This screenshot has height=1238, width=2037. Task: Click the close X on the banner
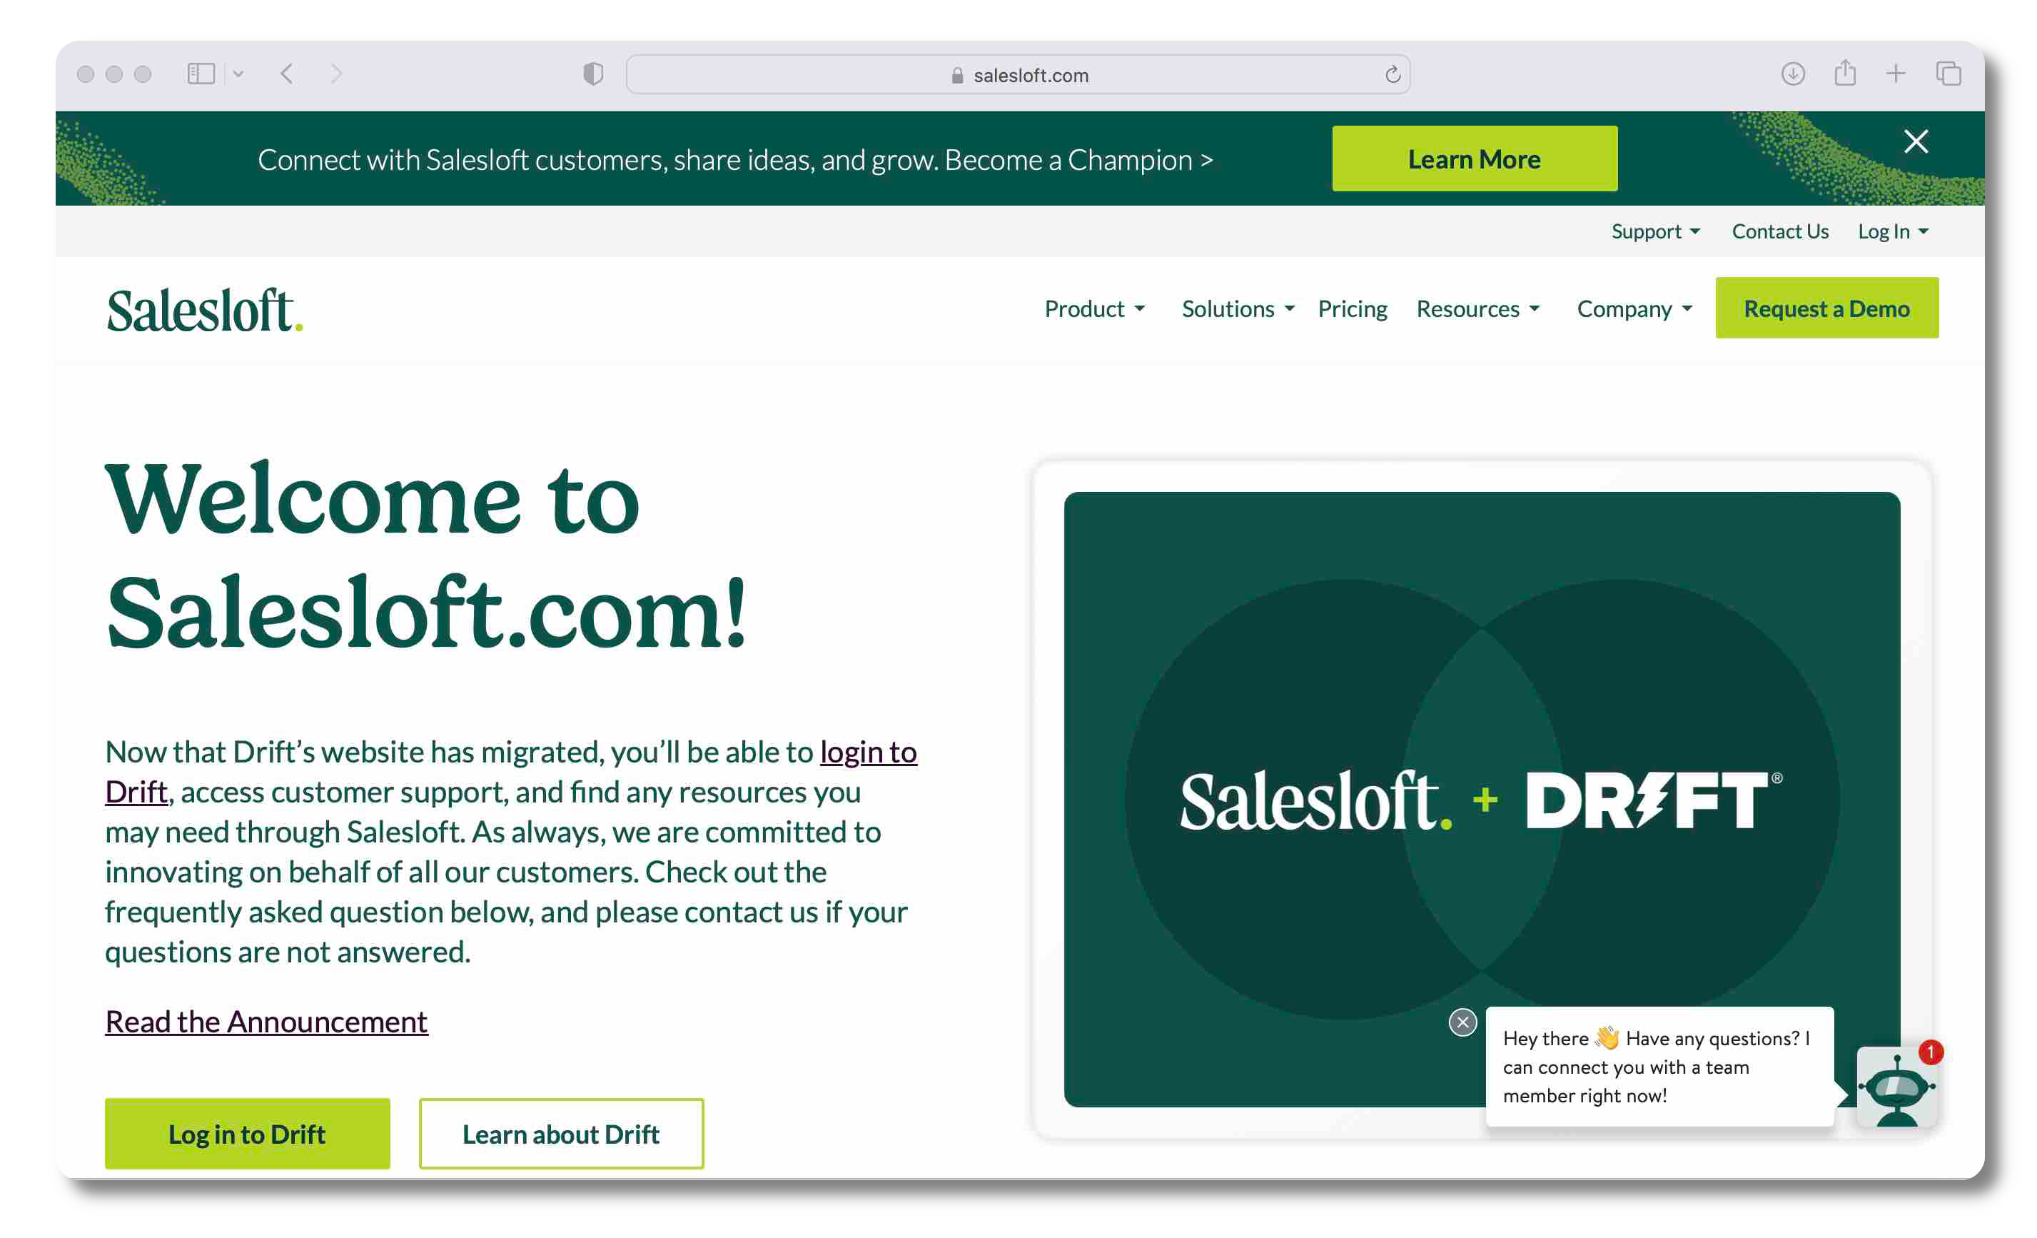(1915, 141)
